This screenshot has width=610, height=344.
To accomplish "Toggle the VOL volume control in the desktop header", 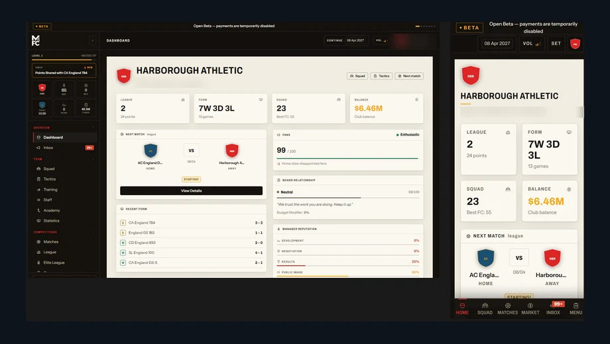I will [x=381, y=40].
